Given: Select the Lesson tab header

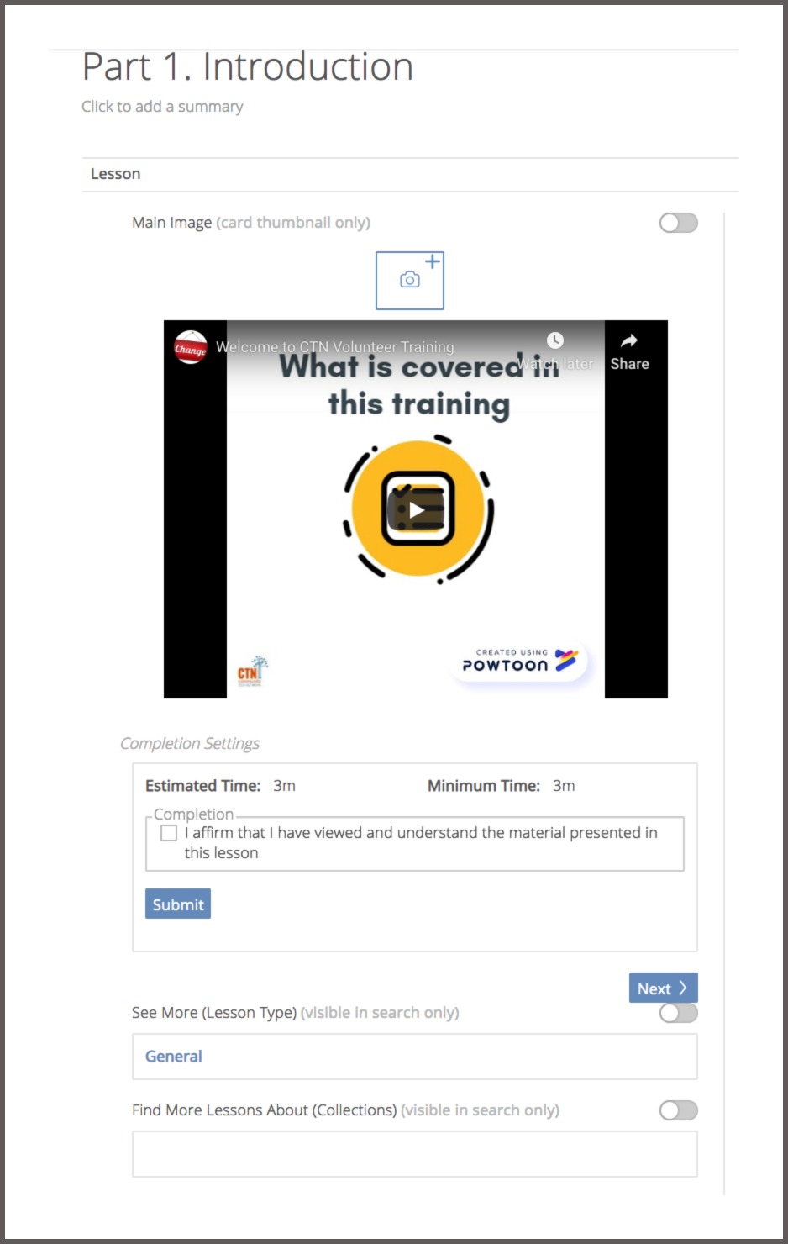Looking at the screenshot, I should coord(116,174).
